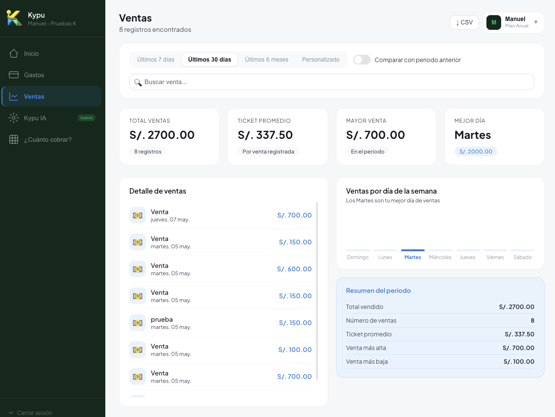The image size is (555, 417).
Task: Click the S/. 100.00 amount in sales list
Action: (295, 350)
